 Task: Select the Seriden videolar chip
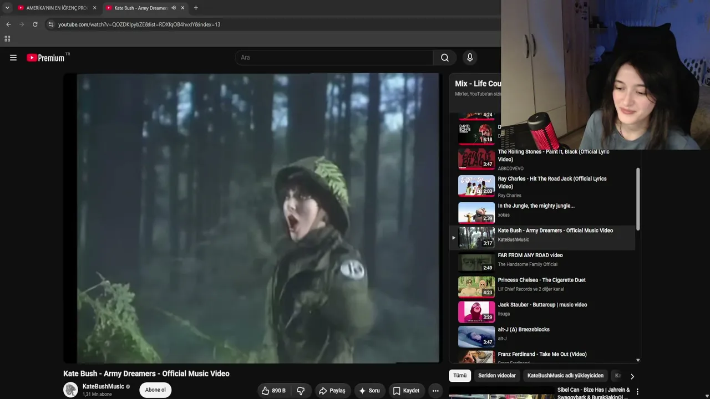click(x=497, y=376)
